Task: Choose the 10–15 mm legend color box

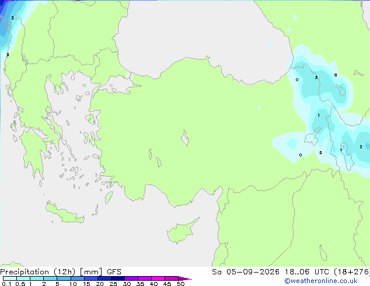Action: [x=77, y=278]
